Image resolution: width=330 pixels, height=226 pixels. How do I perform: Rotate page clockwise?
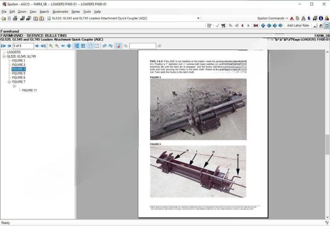pos(111,46)
